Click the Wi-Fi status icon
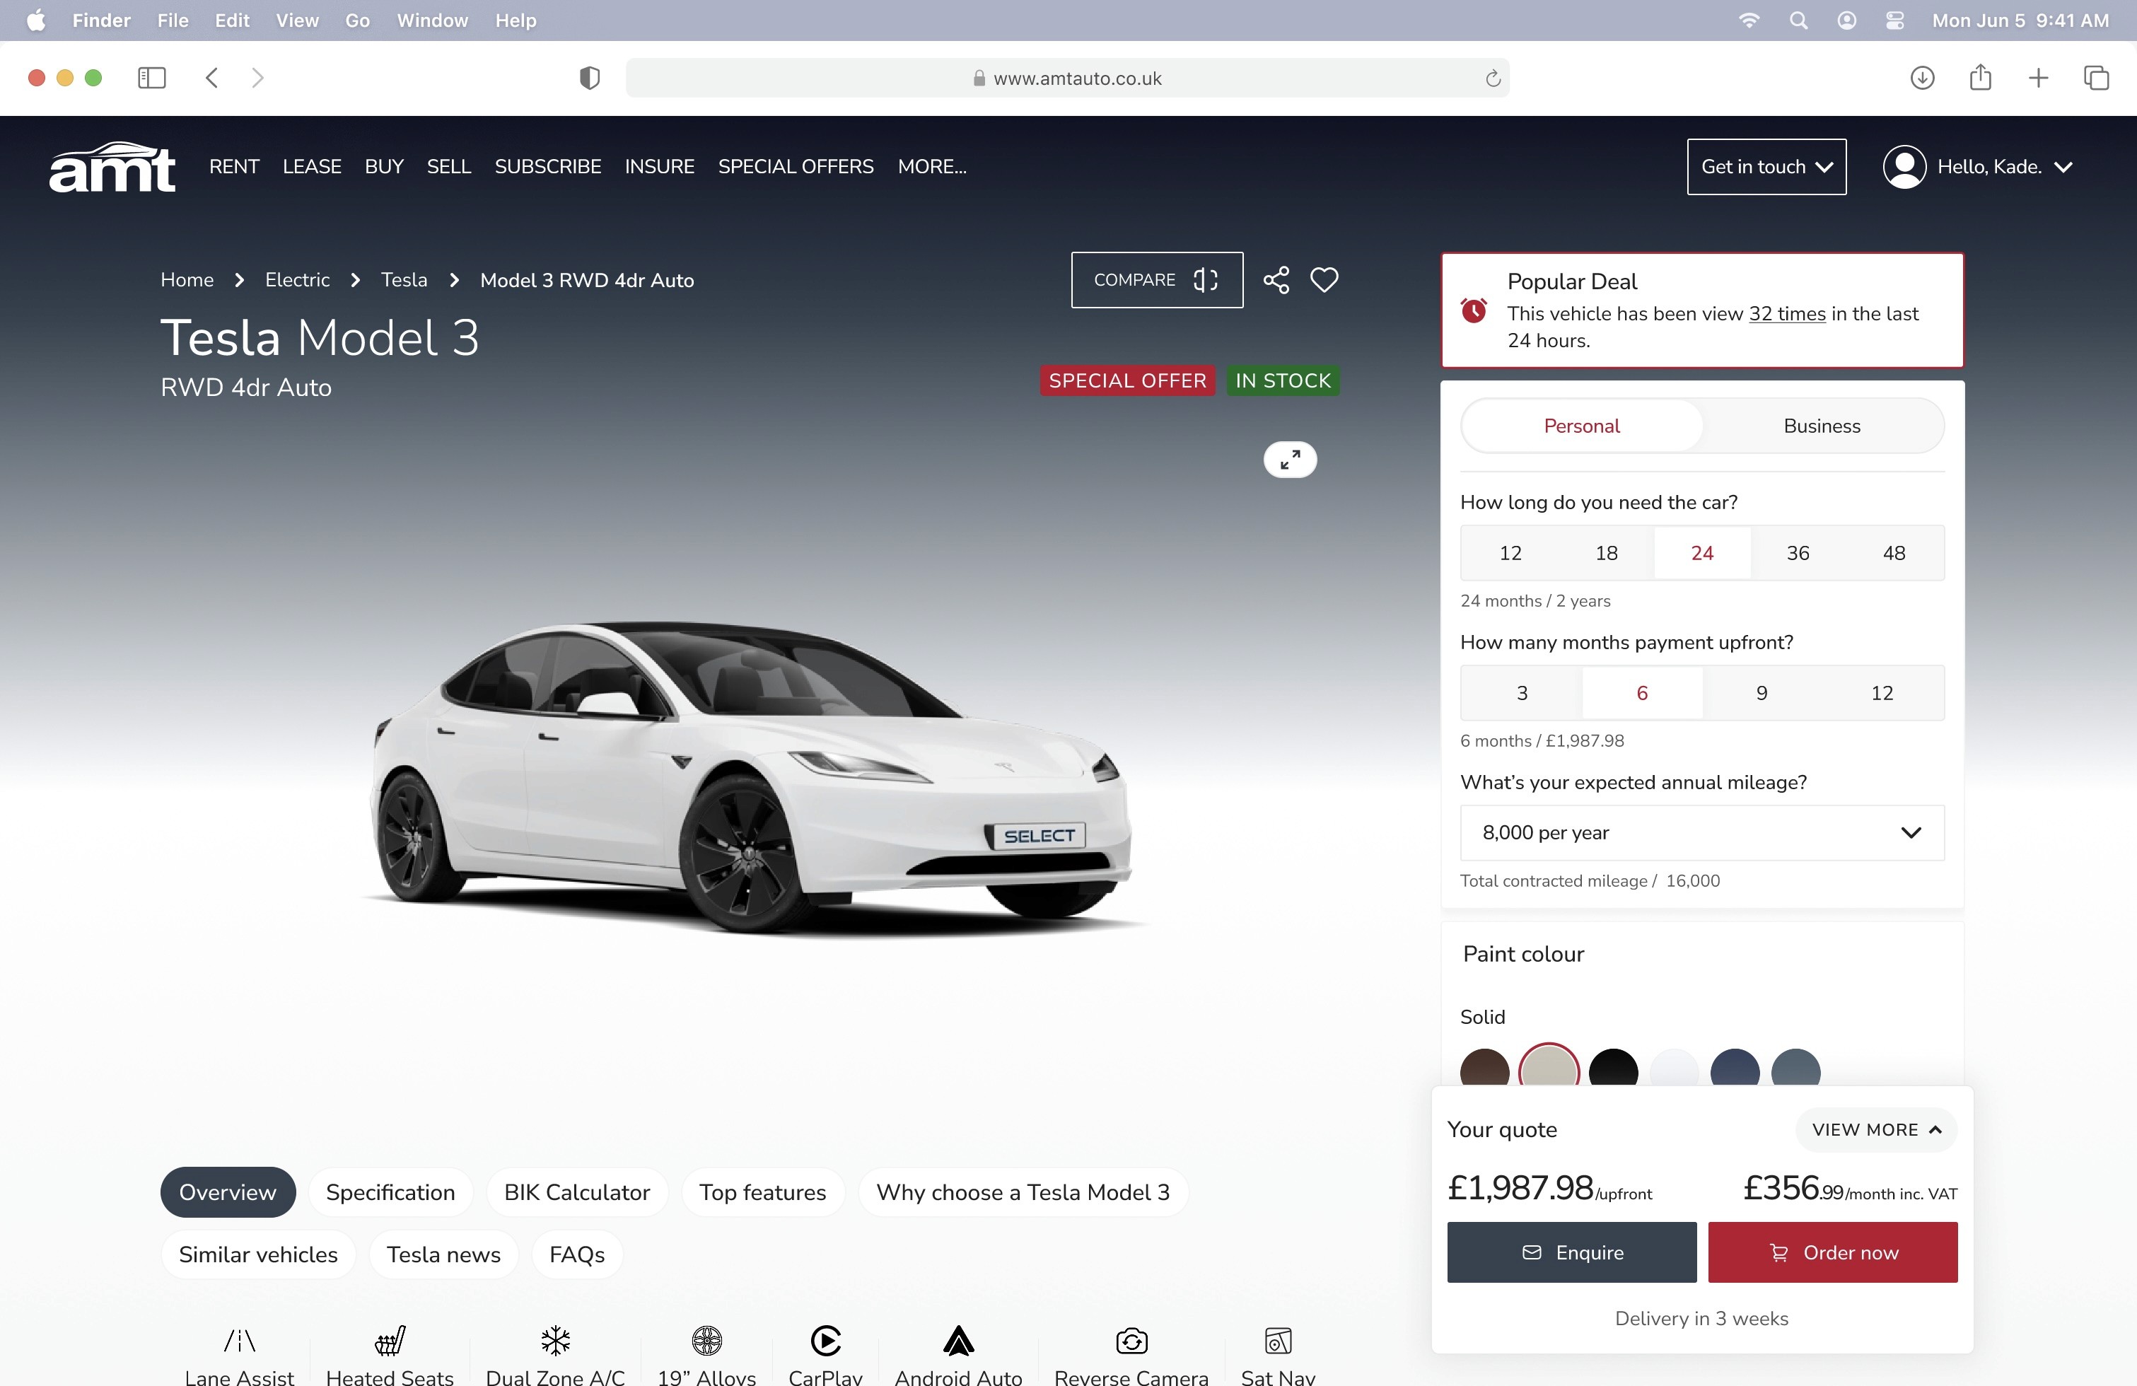 [x=1748, y=21]
